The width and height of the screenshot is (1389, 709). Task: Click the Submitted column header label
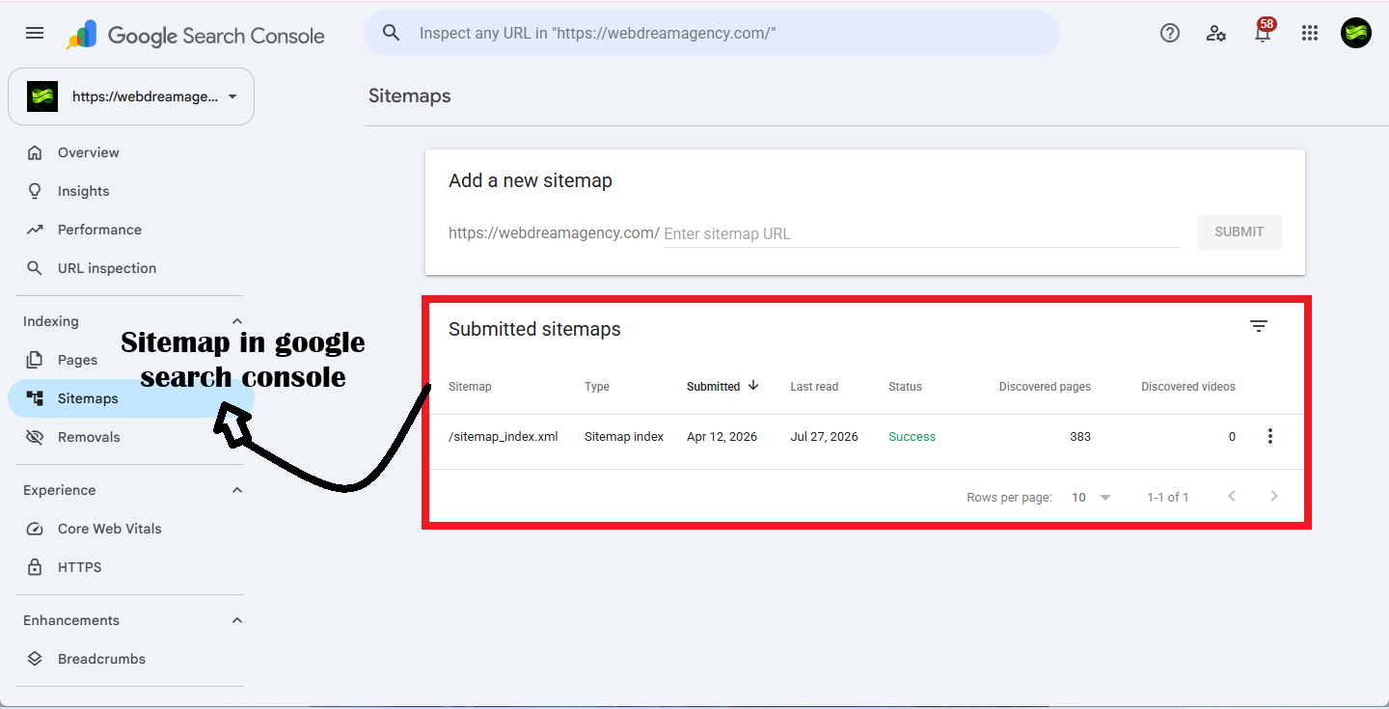[713, 387]
